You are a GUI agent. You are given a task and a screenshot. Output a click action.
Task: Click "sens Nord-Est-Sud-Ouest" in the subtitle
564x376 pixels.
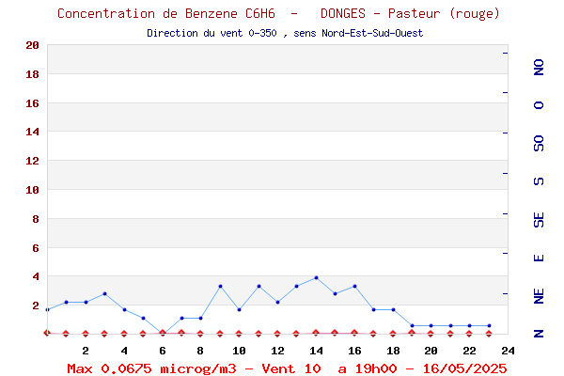pyautogui.click(x=358, y=33)
